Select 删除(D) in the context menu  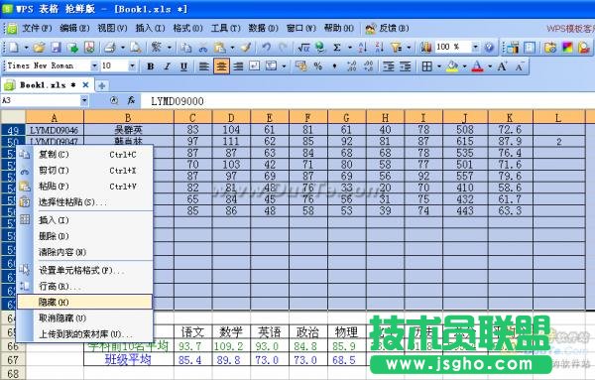point(84,236)
